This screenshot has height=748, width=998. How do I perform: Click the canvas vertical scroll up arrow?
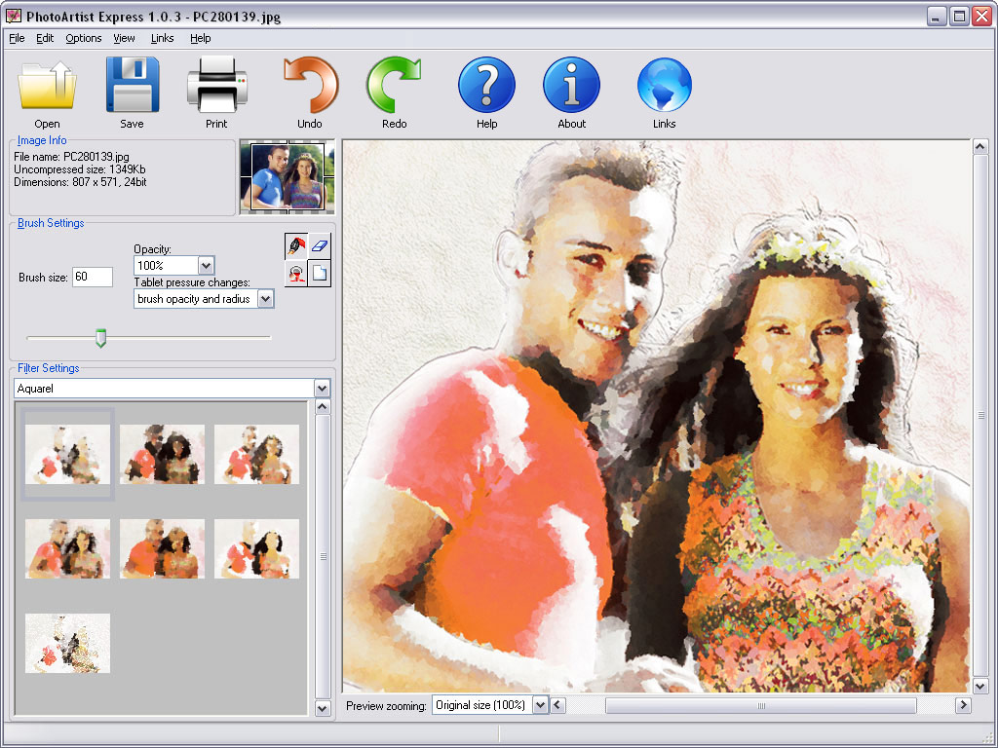click(x=980, y=147)
